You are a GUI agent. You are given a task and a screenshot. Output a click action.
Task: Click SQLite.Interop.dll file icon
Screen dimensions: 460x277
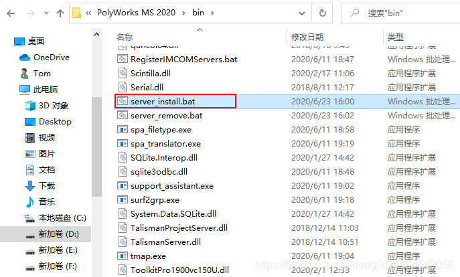pos(123,157)
